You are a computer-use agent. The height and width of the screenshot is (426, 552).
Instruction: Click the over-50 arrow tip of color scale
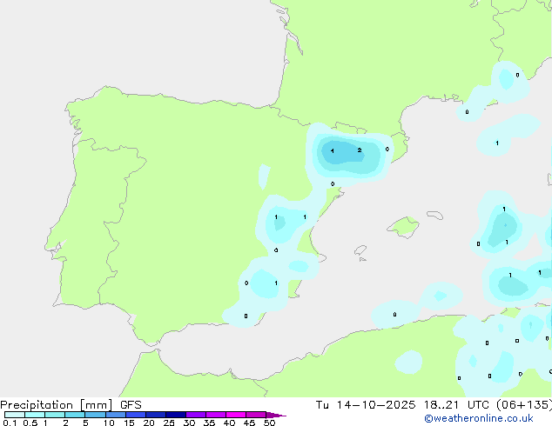click(x=276, y=415)
